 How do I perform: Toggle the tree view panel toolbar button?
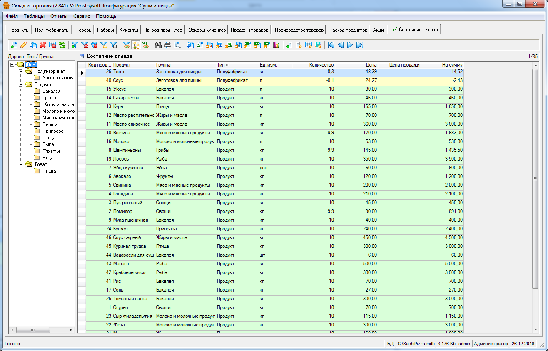(136, 45)
